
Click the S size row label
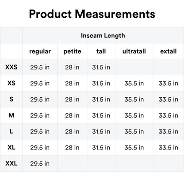tap(11, 99)
